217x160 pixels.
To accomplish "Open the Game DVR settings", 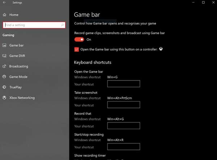I will [17, 56].
